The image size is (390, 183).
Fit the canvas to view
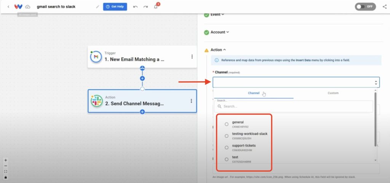pyautogui.click(x=6, y=172)
